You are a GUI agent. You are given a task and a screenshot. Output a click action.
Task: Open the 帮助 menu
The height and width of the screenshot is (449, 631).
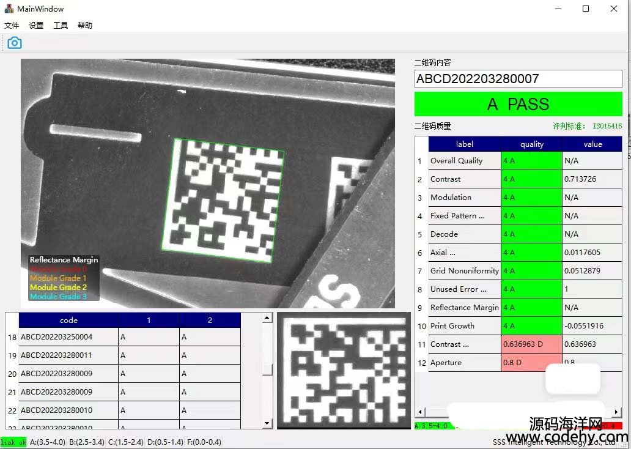pos(85,25)
